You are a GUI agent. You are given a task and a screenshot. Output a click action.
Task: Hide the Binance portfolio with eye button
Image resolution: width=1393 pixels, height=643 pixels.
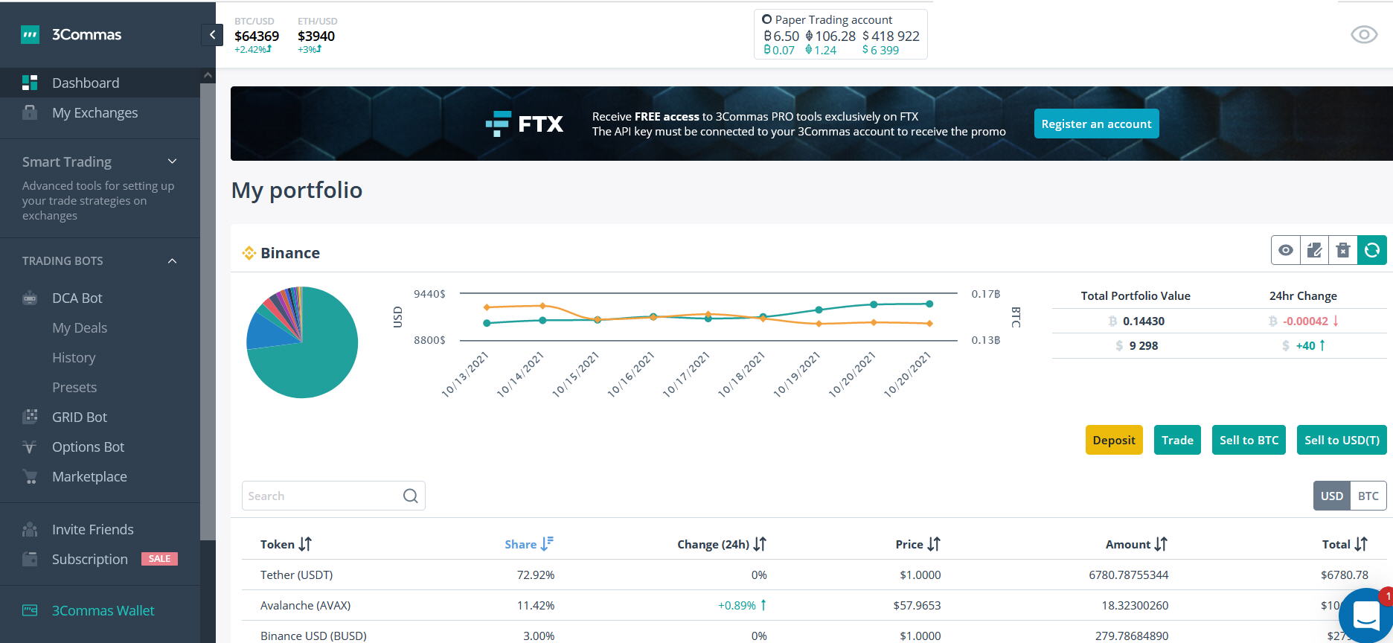[x=1286, y=250]
